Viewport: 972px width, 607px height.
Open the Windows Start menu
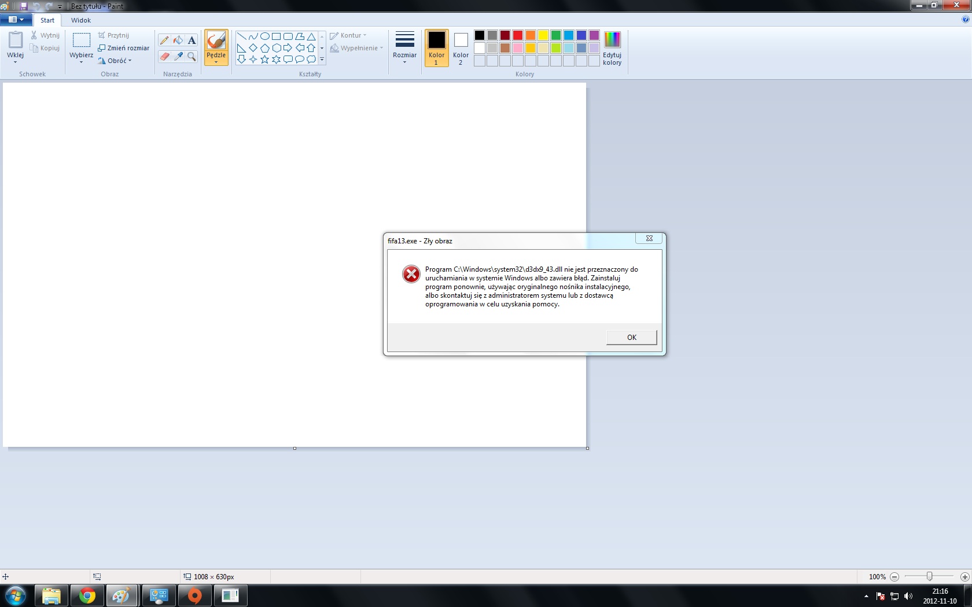coord(16,595)
